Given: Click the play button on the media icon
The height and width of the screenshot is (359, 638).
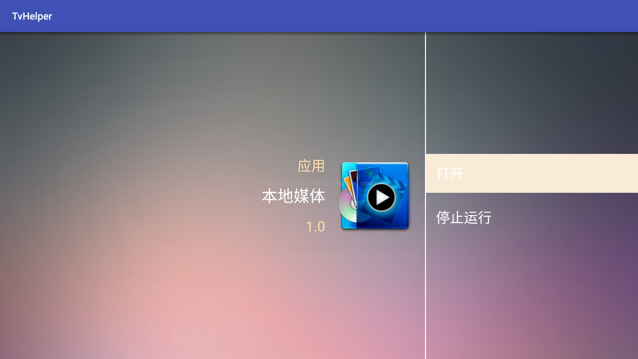Looking at the screenshot, I should coord(381,197).
